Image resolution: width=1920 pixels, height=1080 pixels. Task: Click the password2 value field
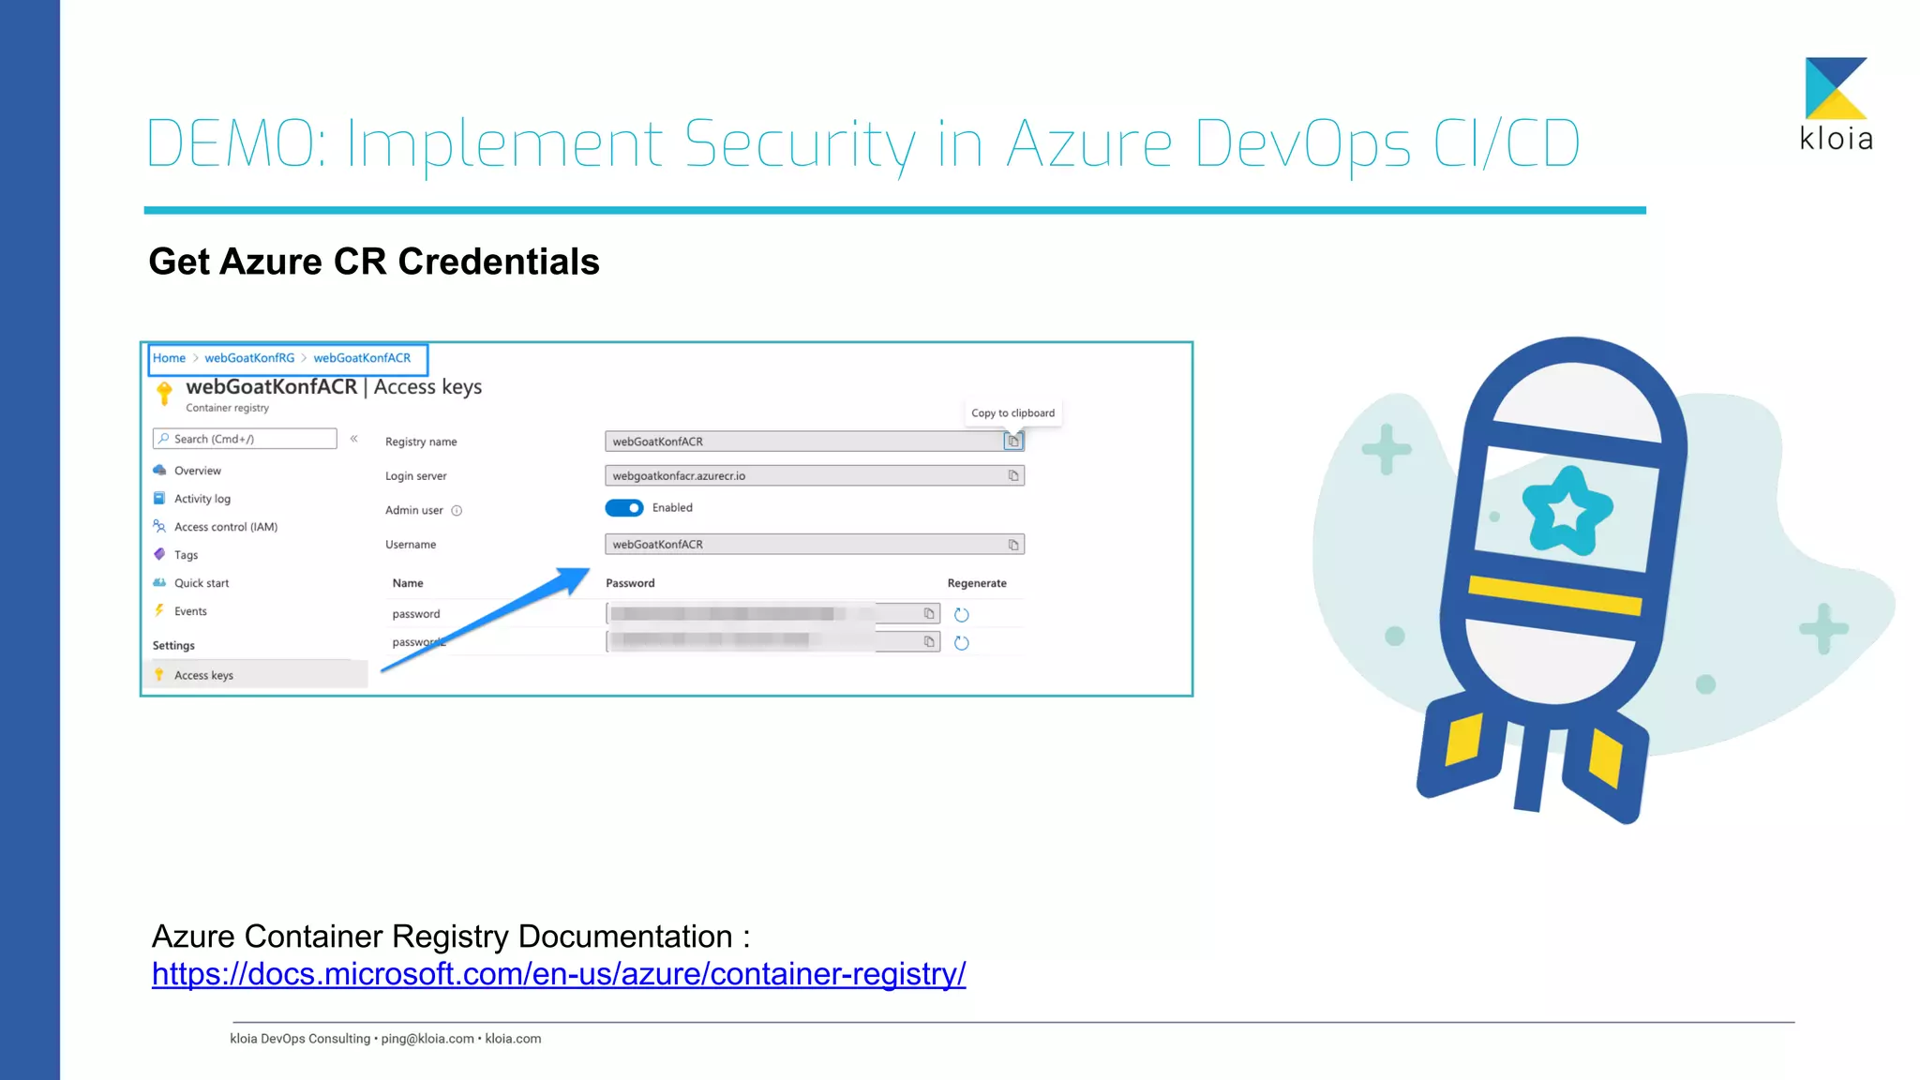coord(772,642)
